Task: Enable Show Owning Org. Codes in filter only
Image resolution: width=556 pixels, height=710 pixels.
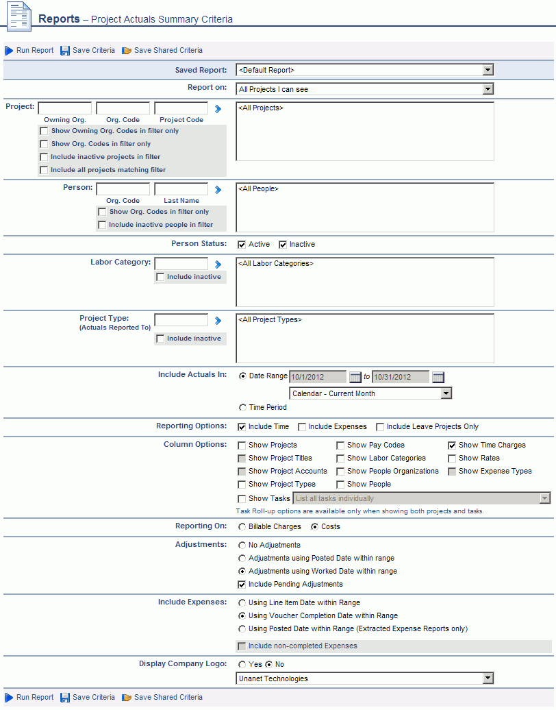Action: coord(44,132)
